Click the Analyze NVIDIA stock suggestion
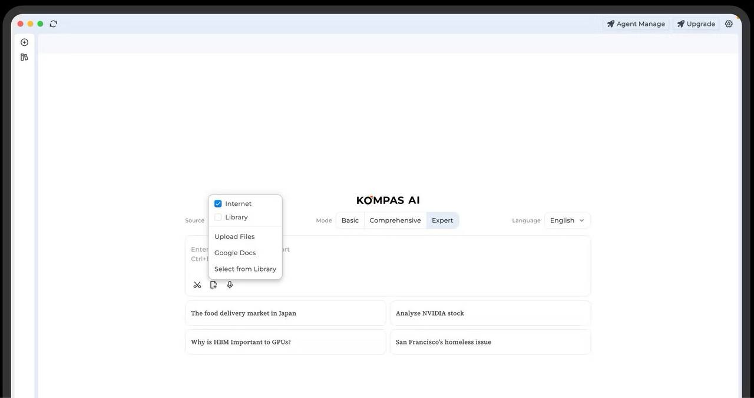This screenshot has height=398, width=754. [x=490, y=313]
